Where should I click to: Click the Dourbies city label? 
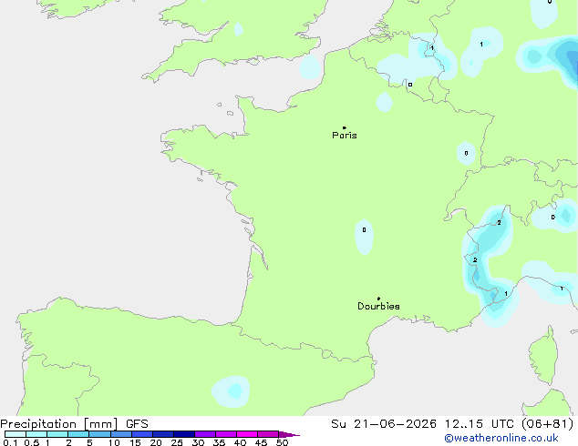click(378, 306)
